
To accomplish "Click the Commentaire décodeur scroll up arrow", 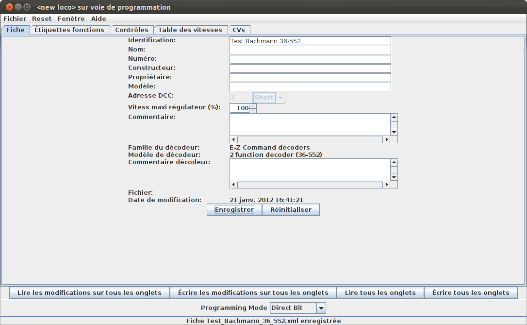I will click(x=394, y=162).
